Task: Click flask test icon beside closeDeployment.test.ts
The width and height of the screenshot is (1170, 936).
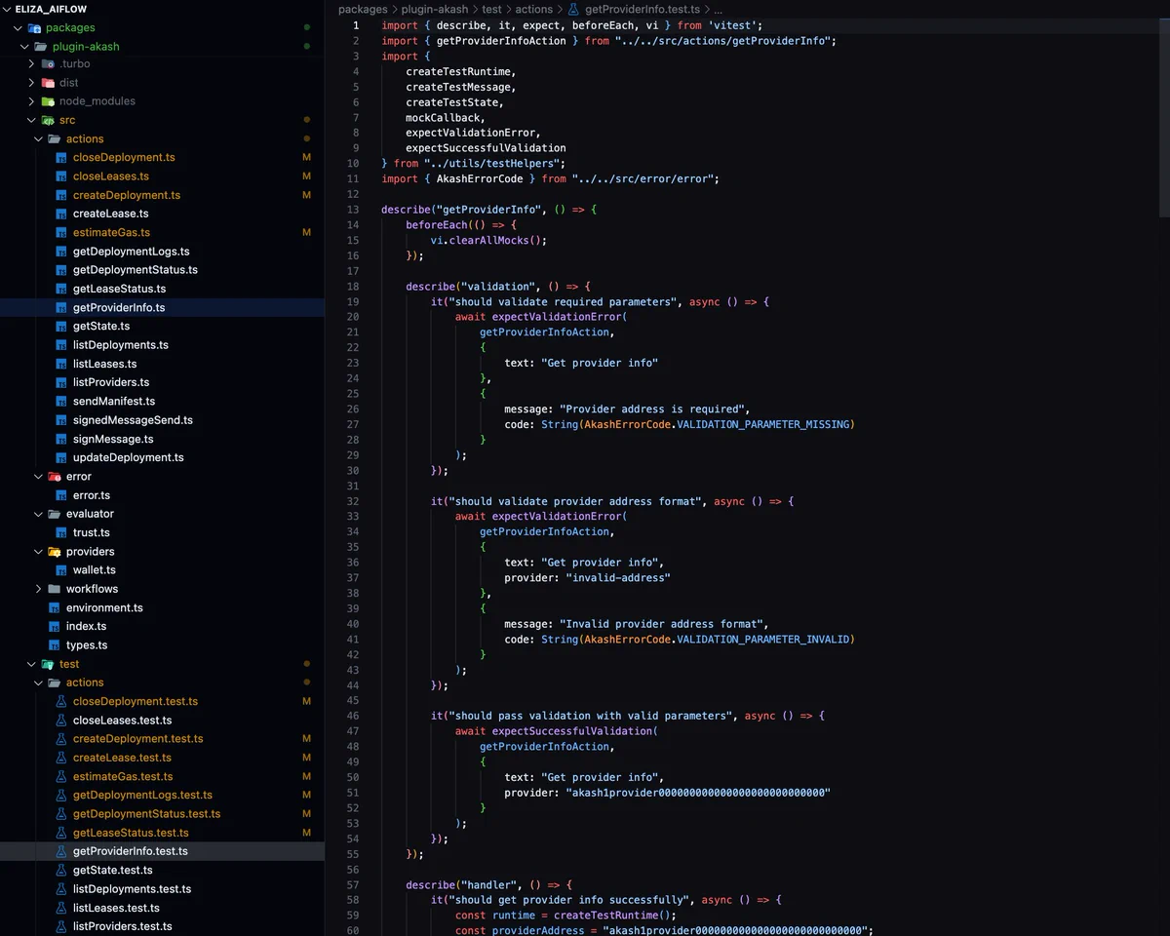Action: tap(61, 701)
